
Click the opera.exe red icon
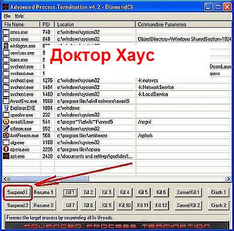6,150
